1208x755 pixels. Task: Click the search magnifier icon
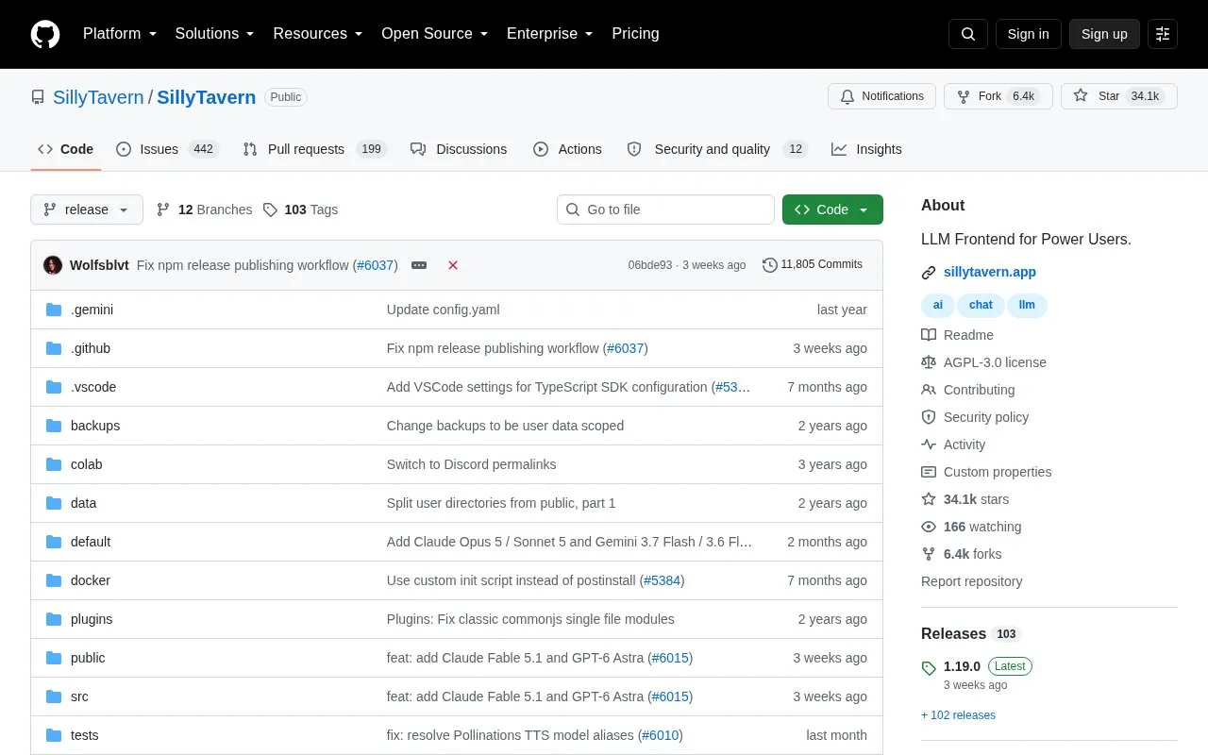[x=968, y=34]
